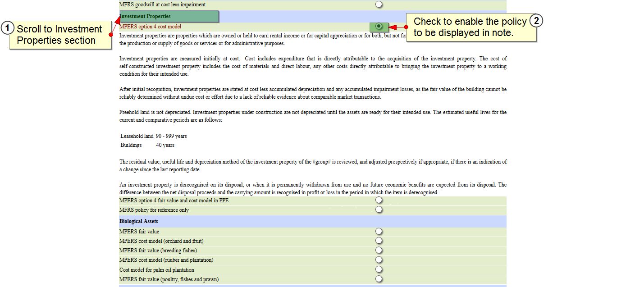Viewport: 626px width, 287px height.
Task: Select MFRS goodwill at cost less impairment radio
Action: [379, 5]
